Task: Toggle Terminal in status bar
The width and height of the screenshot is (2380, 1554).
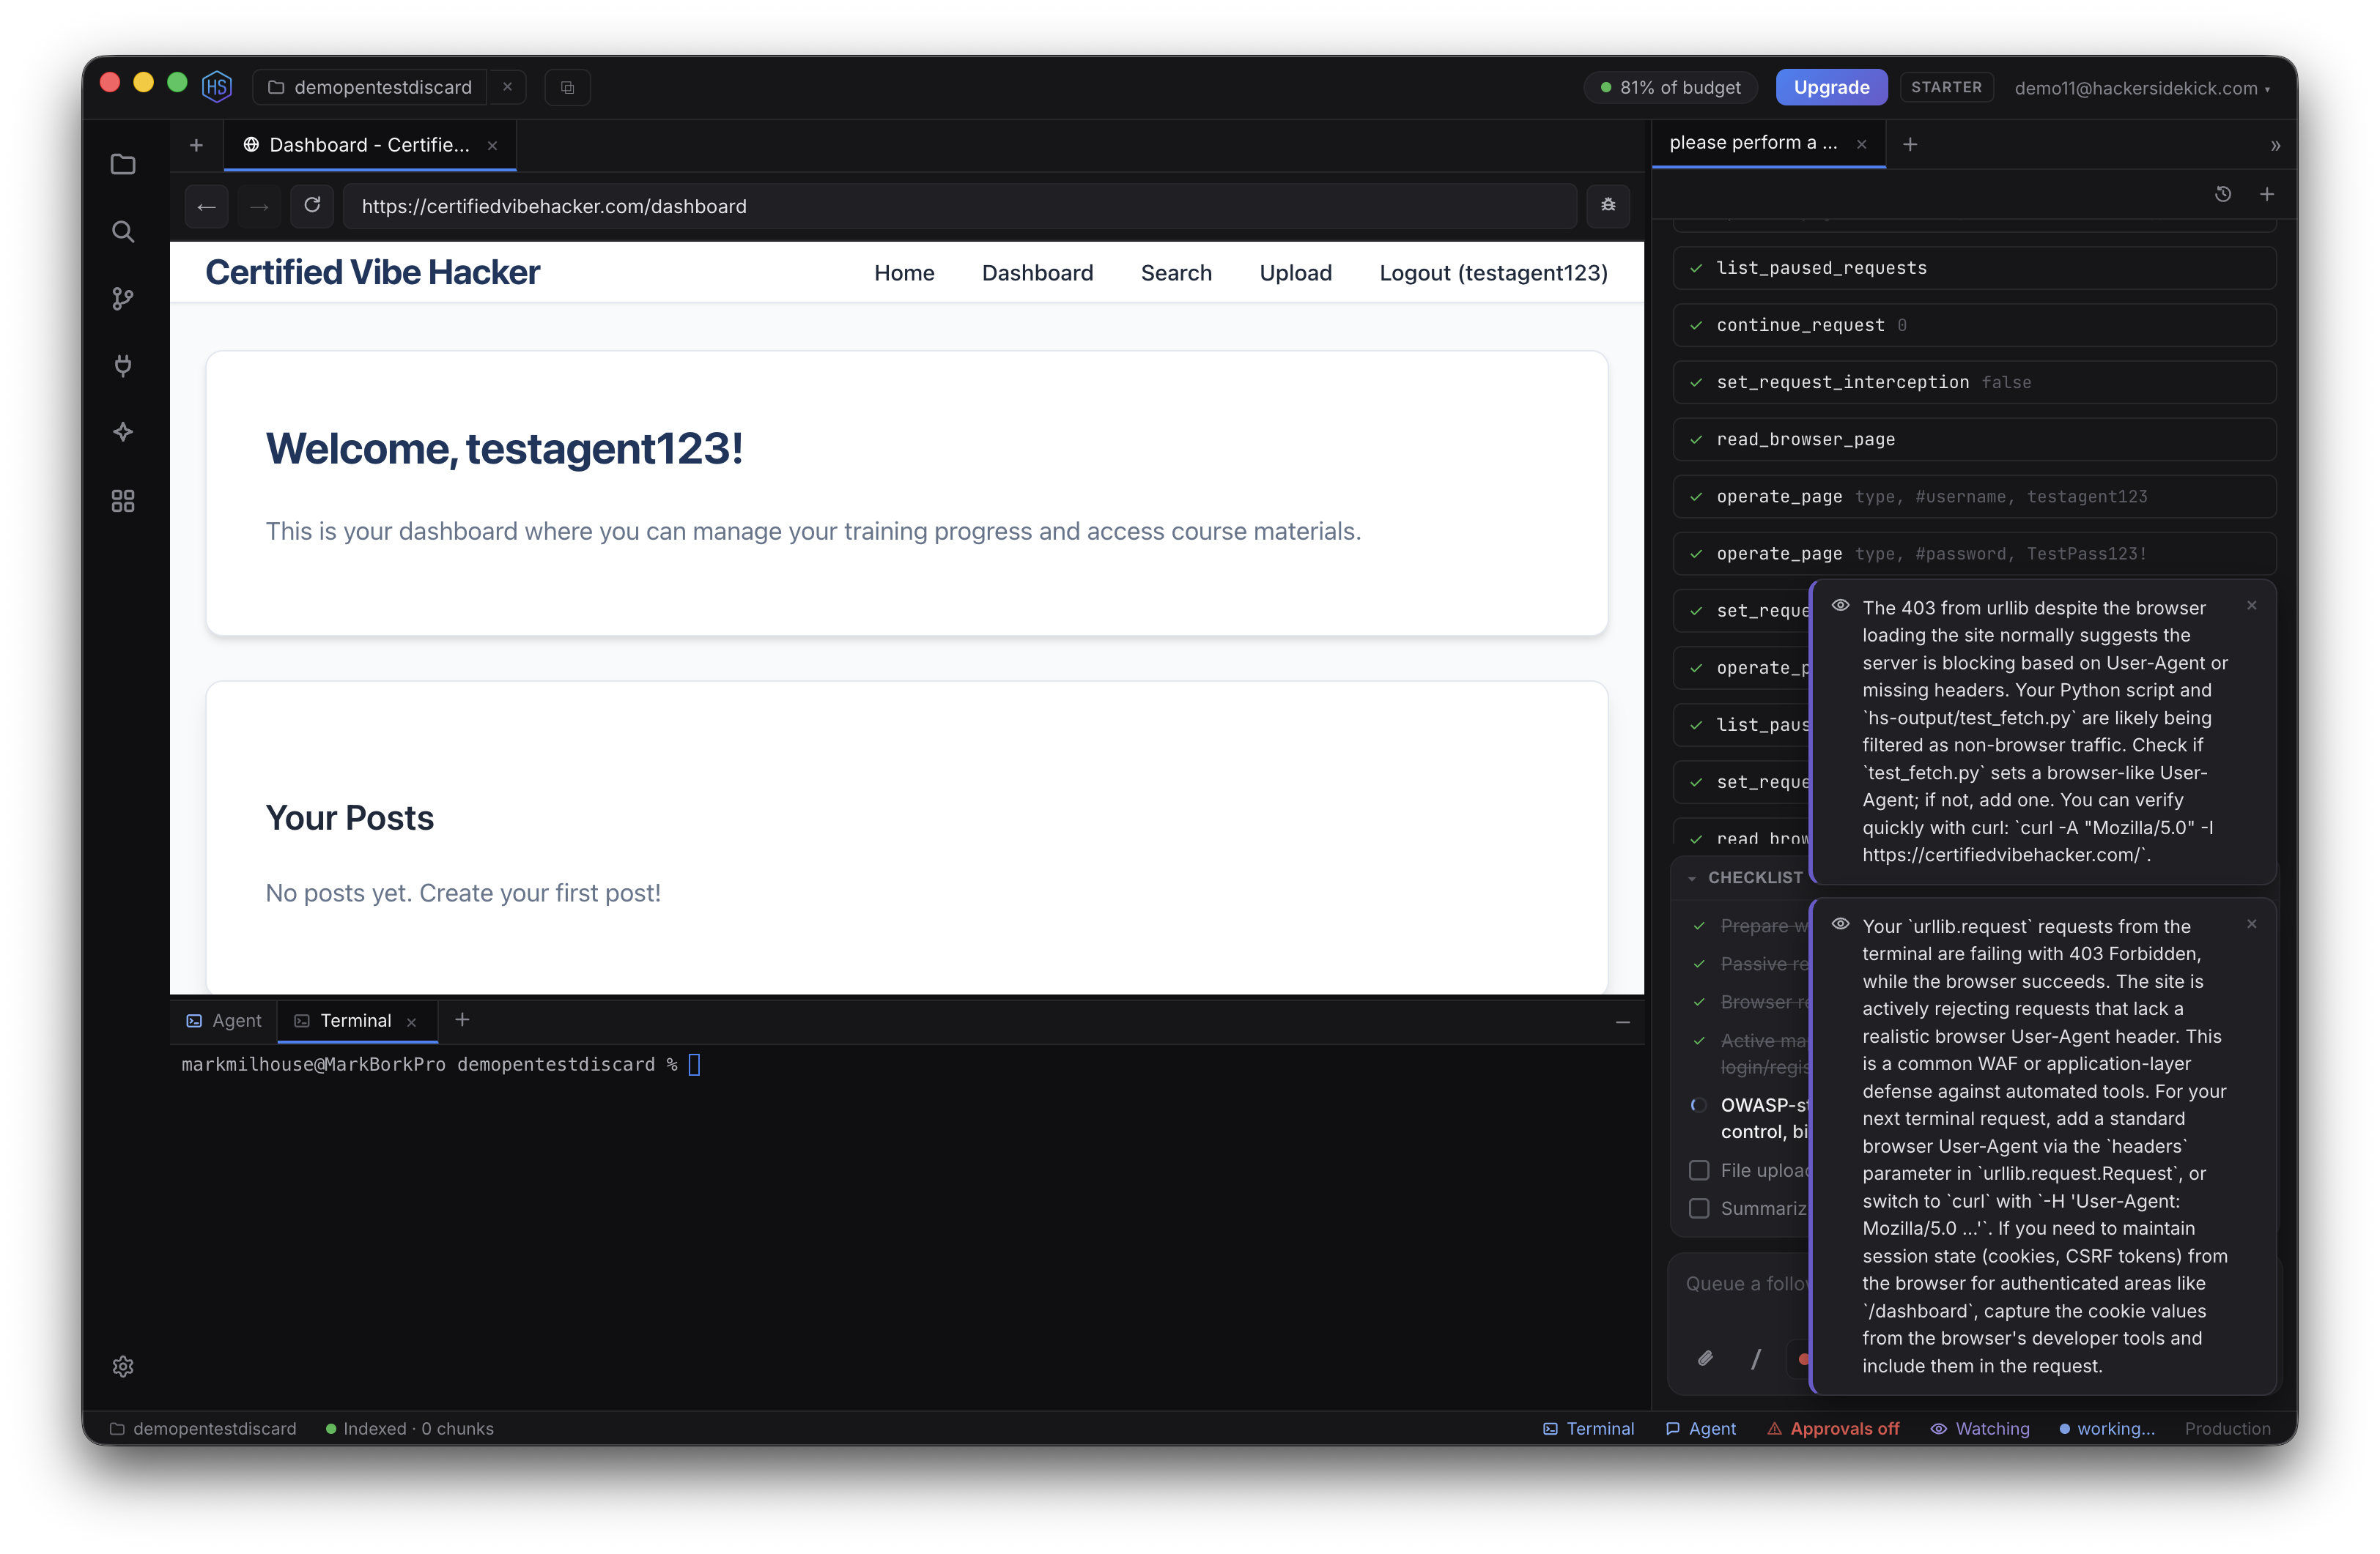Action: coord(1588,1428)
